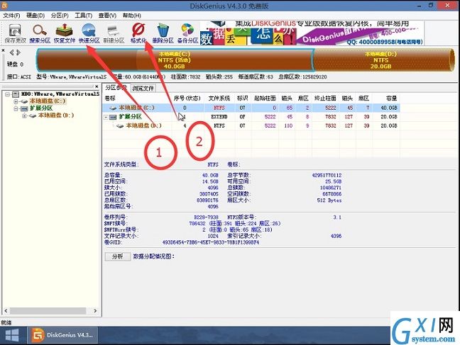Close the disk map bar panel

(3, 50)
